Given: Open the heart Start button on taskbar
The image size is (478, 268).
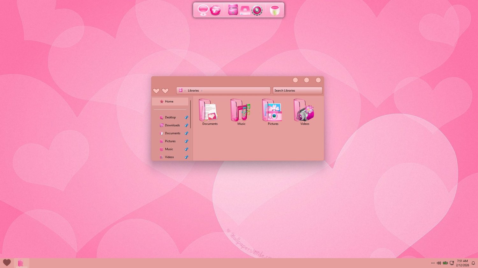Looking at the screenshot, I should [7, 263].
